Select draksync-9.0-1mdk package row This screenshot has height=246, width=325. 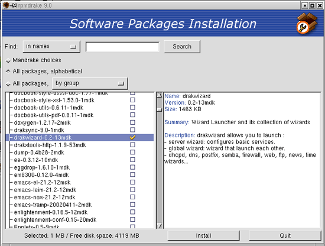coord(80,130)
